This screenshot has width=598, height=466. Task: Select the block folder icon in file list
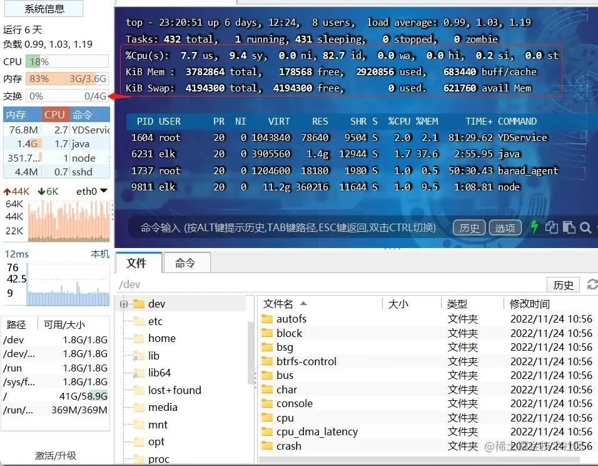pyautogui.click(x=267, y=333)
